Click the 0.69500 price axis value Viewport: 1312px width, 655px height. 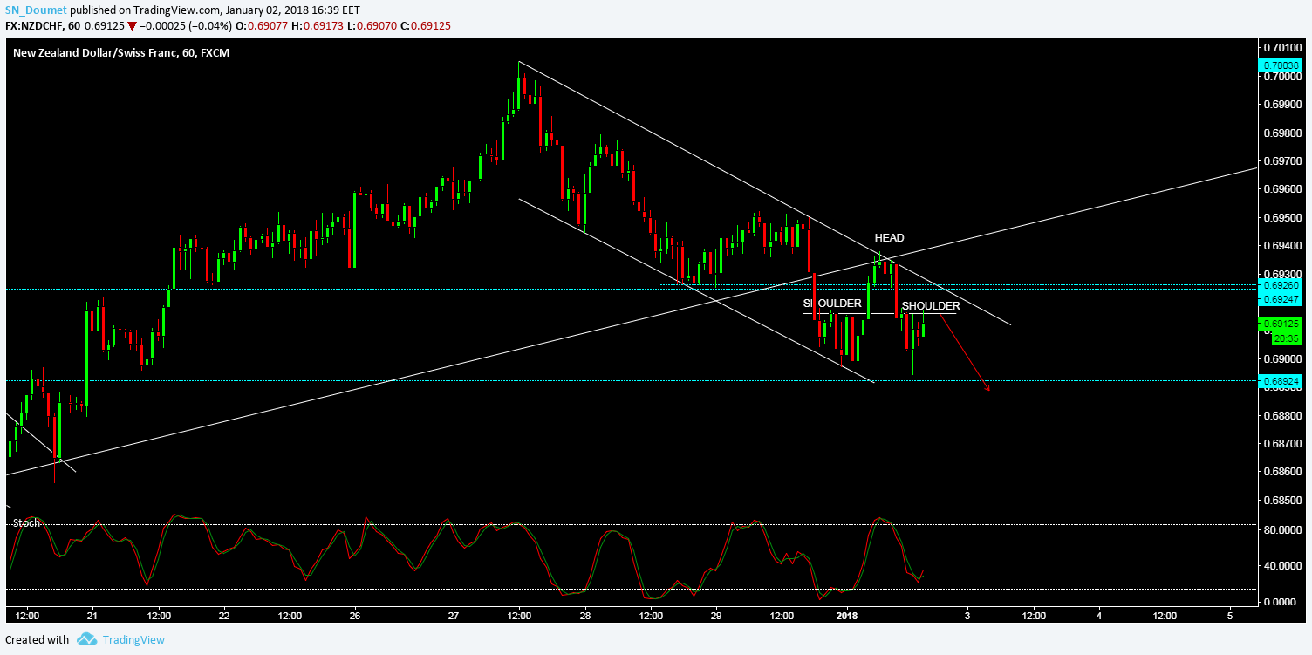point(1282,218)
